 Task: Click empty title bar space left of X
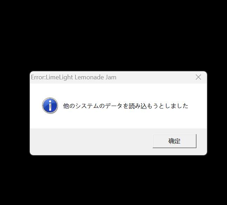[x=155, y=77]
